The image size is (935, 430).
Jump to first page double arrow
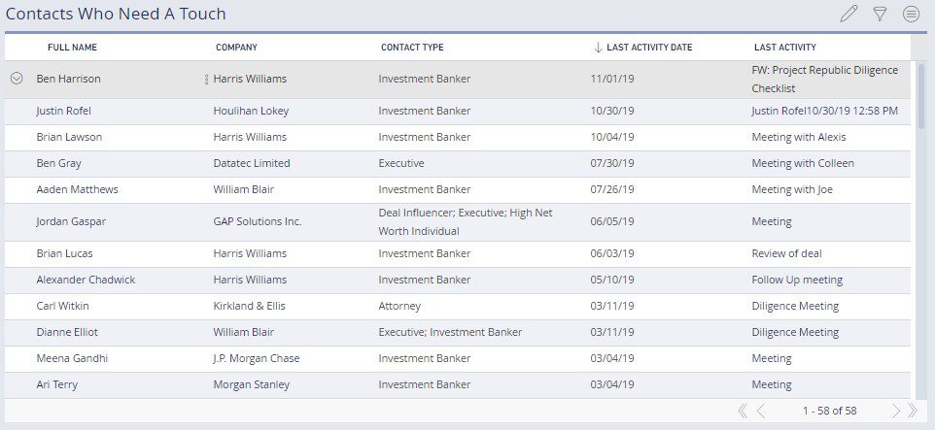point(743,411)
